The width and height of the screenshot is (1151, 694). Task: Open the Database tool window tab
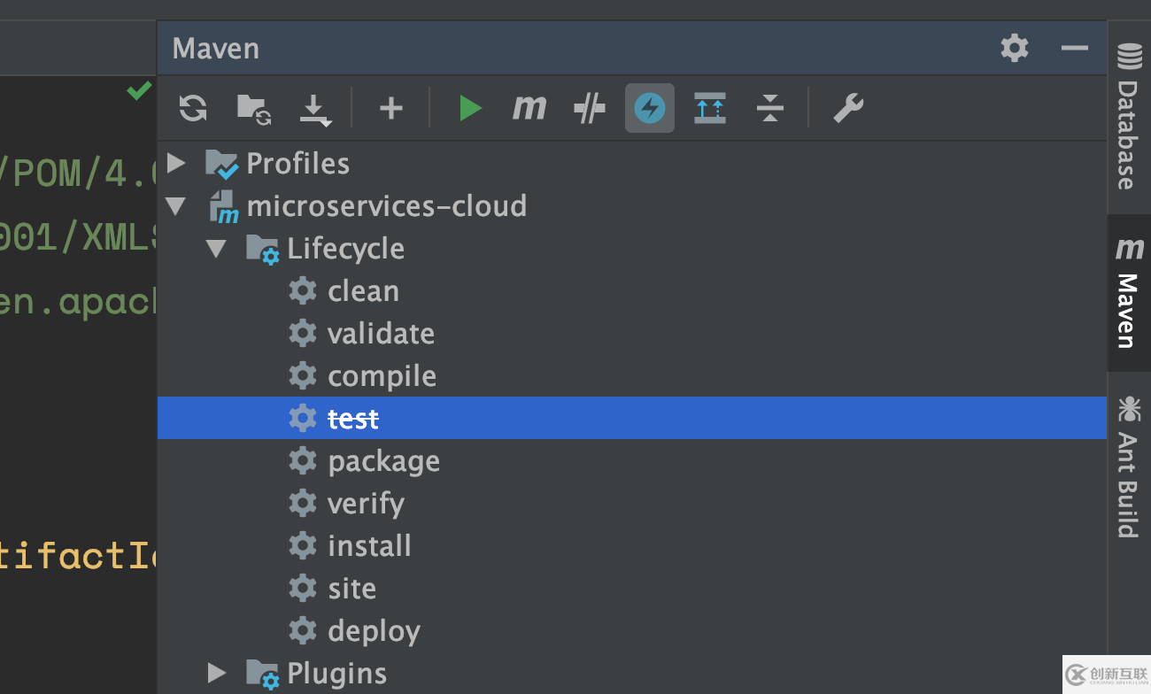(1129, 116)
